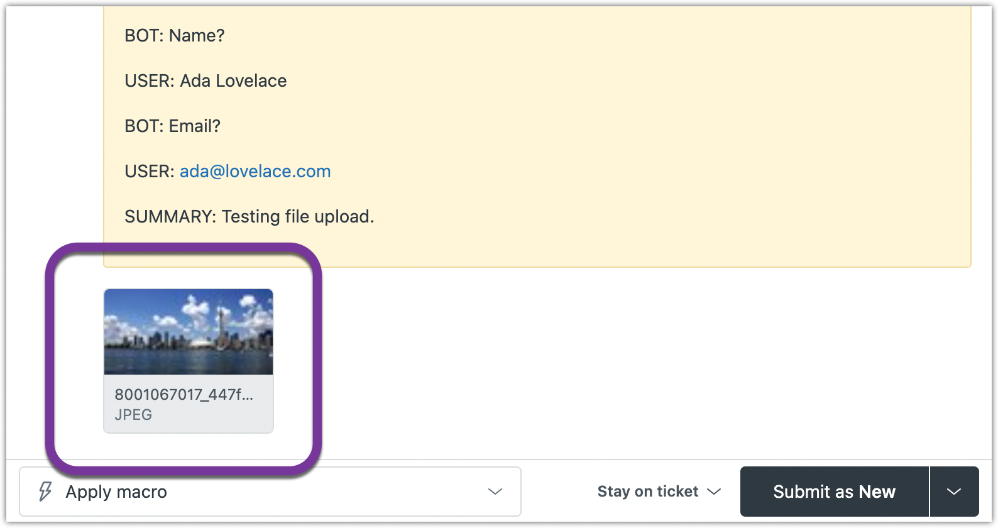Click the JPEG file type label
The width and height of the screenshot is (998, 528).
(x=133, y=415)
